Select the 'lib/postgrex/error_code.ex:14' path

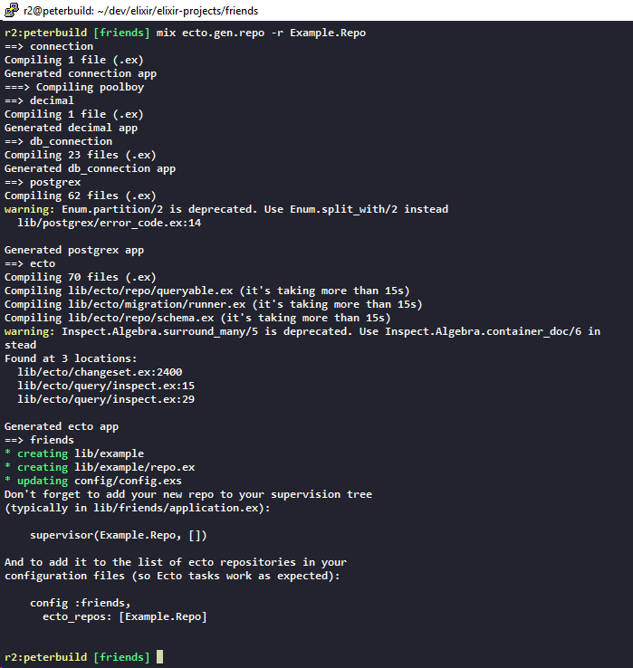pos(110,223)
